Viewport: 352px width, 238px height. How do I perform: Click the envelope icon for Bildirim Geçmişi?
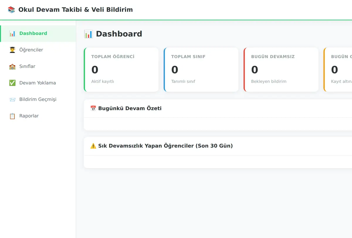click(12, 99)
